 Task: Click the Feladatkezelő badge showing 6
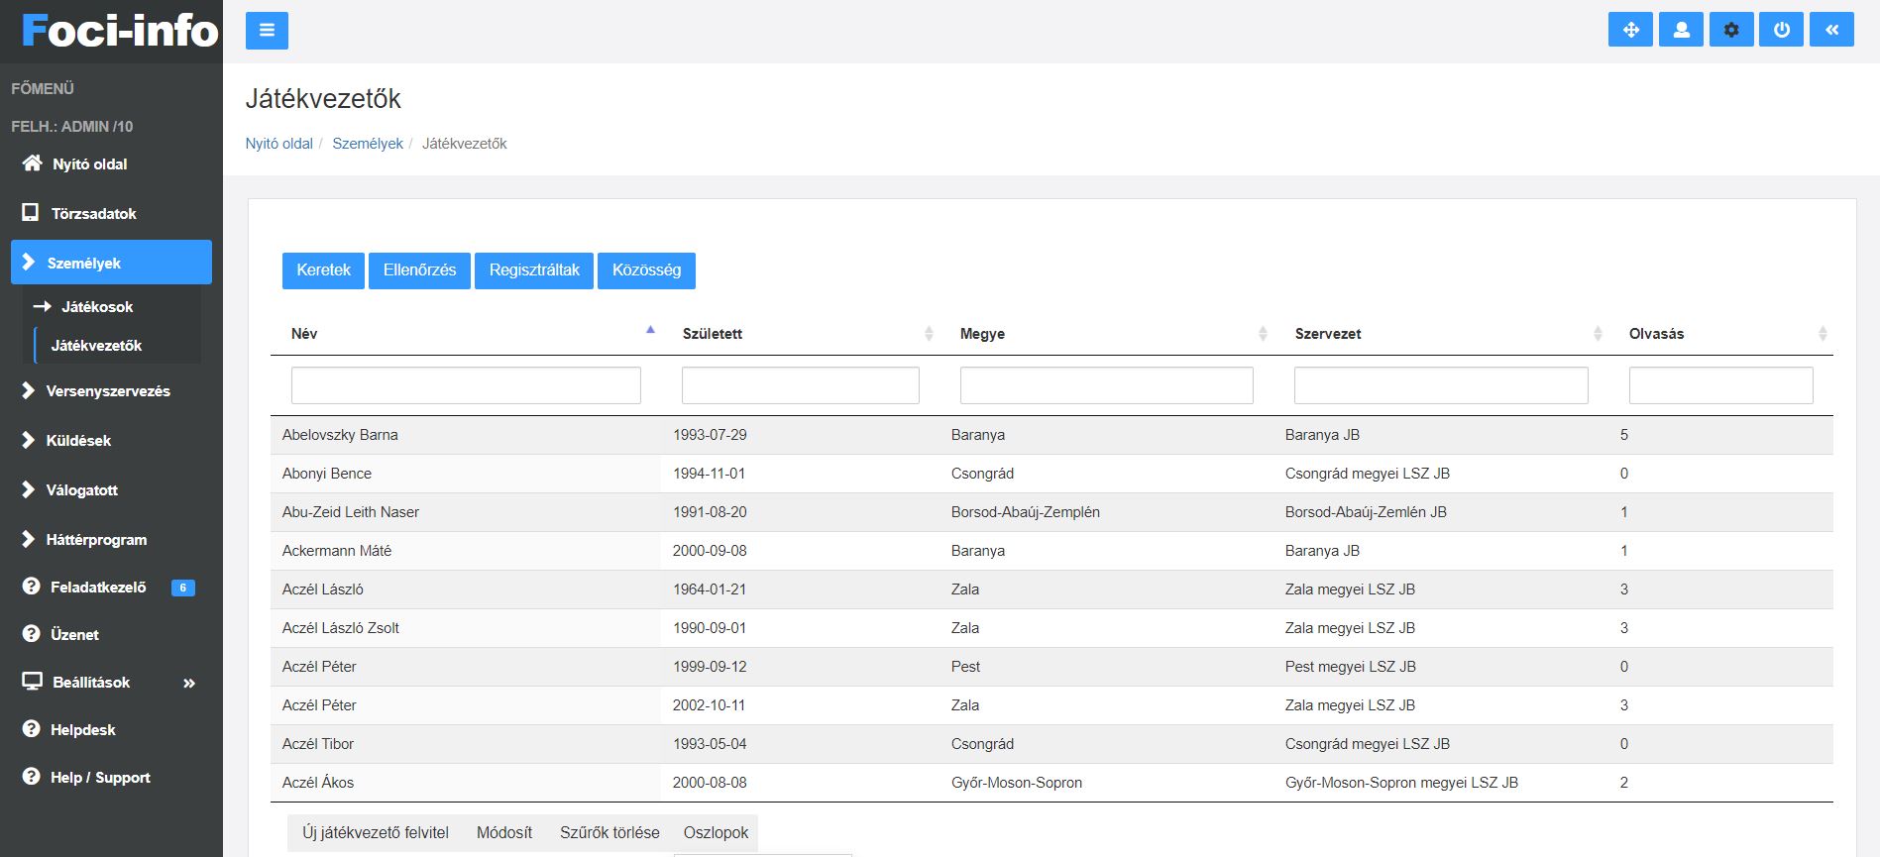click(183, 588)
